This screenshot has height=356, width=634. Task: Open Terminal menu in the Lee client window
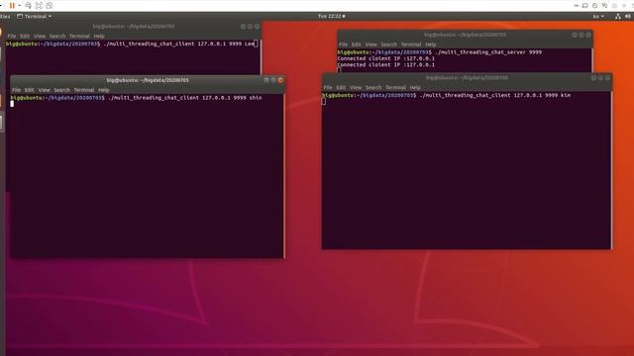(79, 36)
